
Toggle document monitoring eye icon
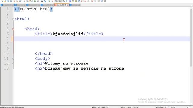(x=88, y=1)
